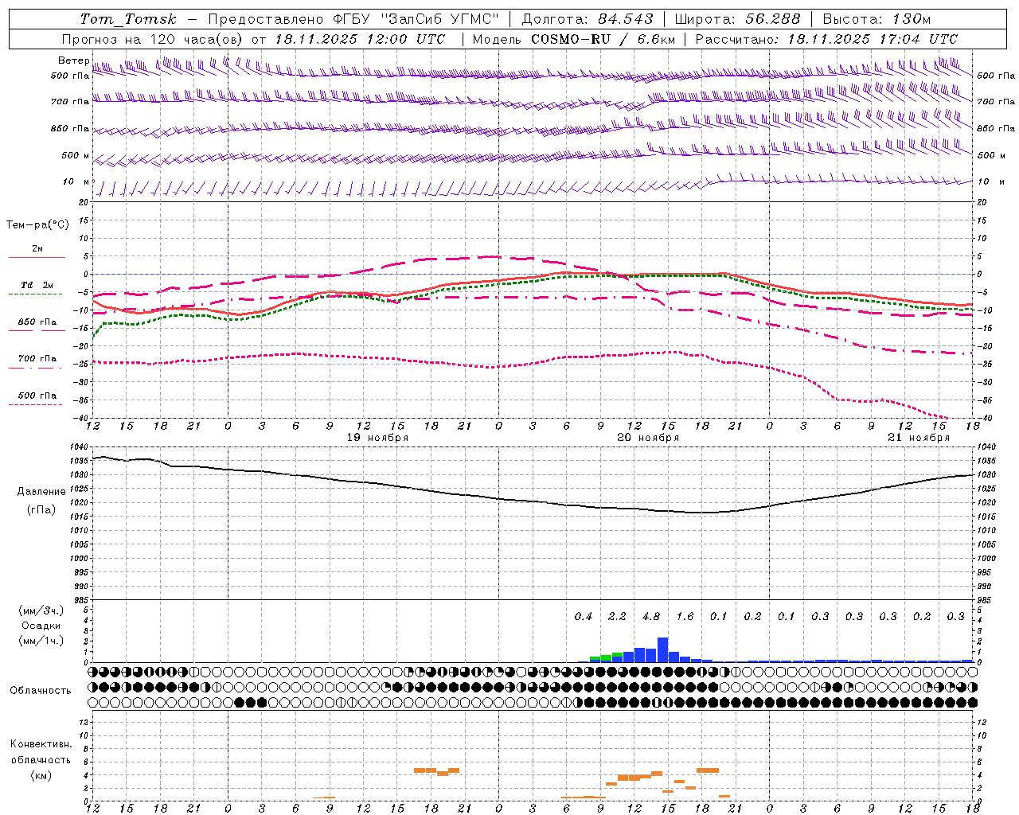
Task: Click the 1.6 precipitation total value
Action: (x=685, y=616)
